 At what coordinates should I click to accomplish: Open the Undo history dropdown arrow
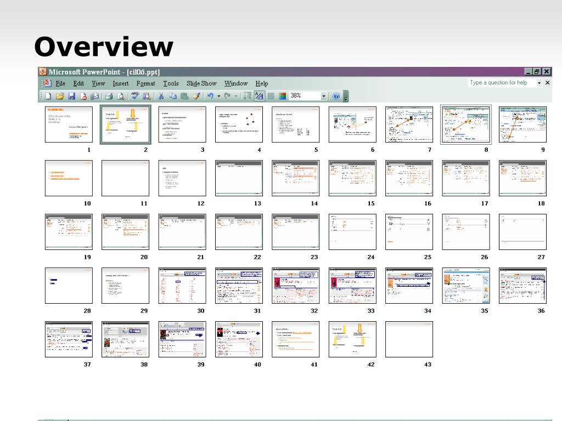coord(218,96)
